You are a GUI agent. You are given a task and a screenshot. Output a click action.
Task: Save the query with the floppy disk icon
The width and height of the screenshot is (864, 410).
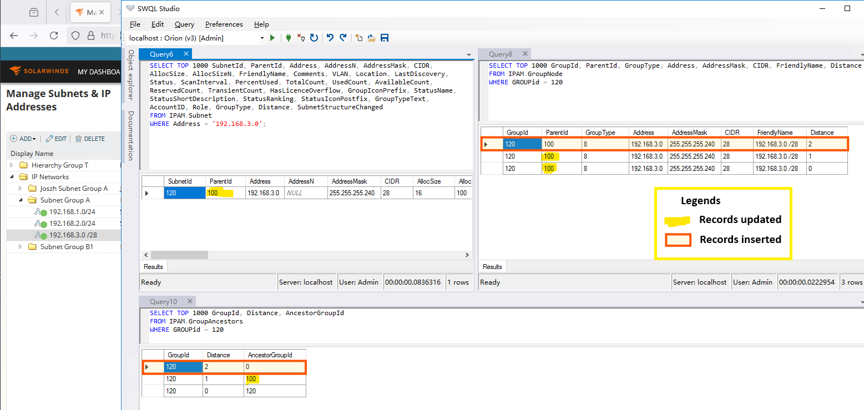[385, 38]
